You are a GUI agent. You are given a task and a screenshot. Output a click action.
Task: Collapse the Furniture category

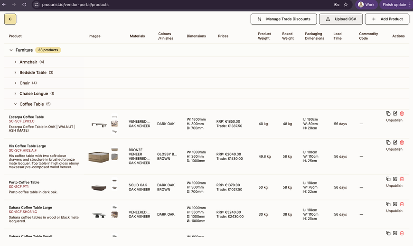[11, 50]
